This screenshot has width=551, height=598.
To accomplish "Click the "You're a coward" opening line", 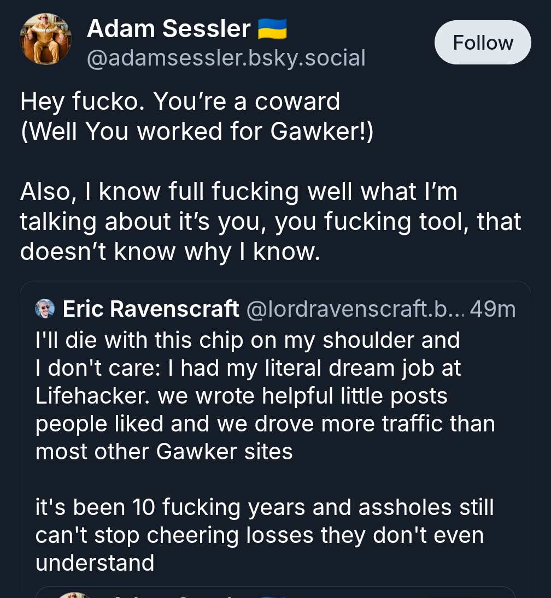I will point(180,101).
